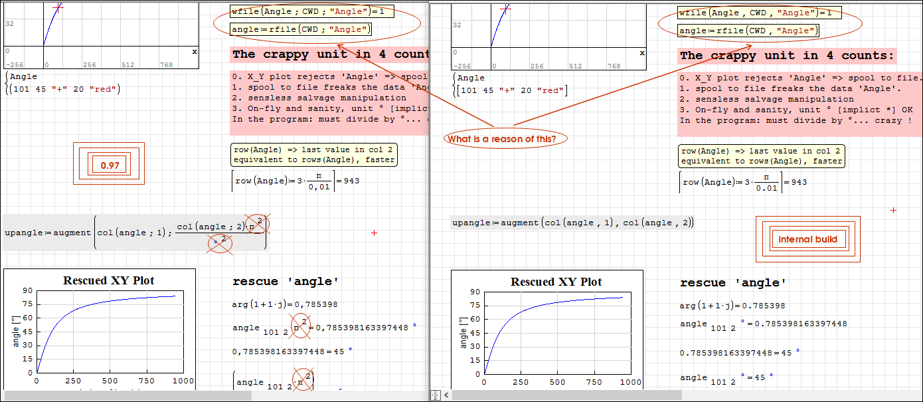The height and width of the screenshot is (402, 923).
Task: Select the '0.97' version label box
Action: (x=110, y=165)
